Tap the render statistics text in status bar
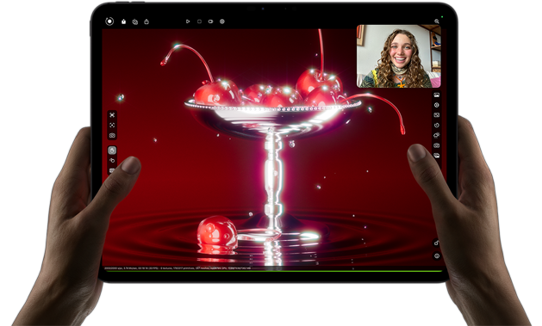Image resolution: width=542 pixels, height=326 pixels. [178, 268]
